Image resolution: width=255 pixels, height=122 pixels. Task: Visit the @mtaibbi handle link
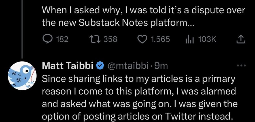coord(127,66)
